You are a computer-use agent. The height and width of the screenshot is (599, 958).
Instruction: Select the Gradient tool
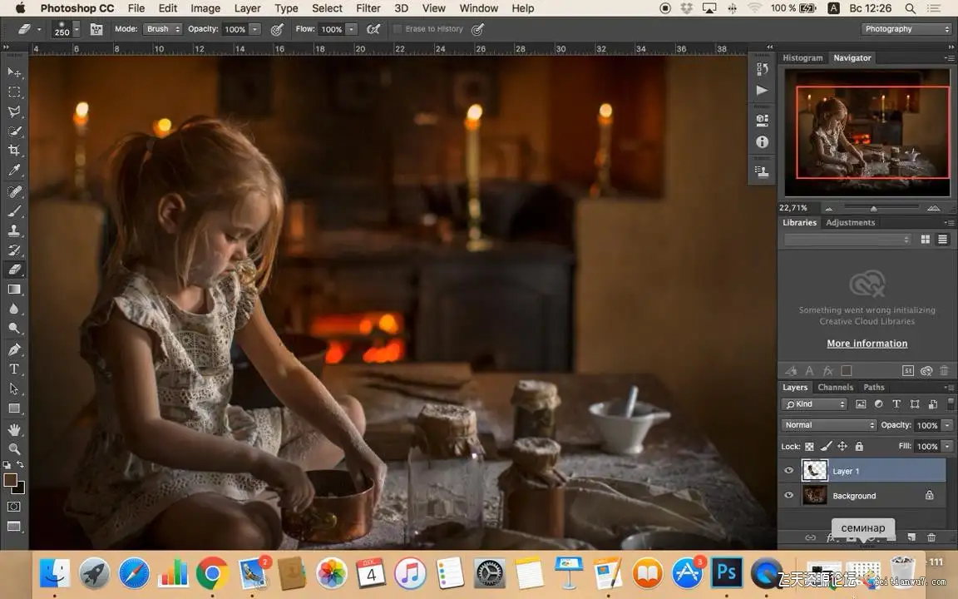coord(14,290)
